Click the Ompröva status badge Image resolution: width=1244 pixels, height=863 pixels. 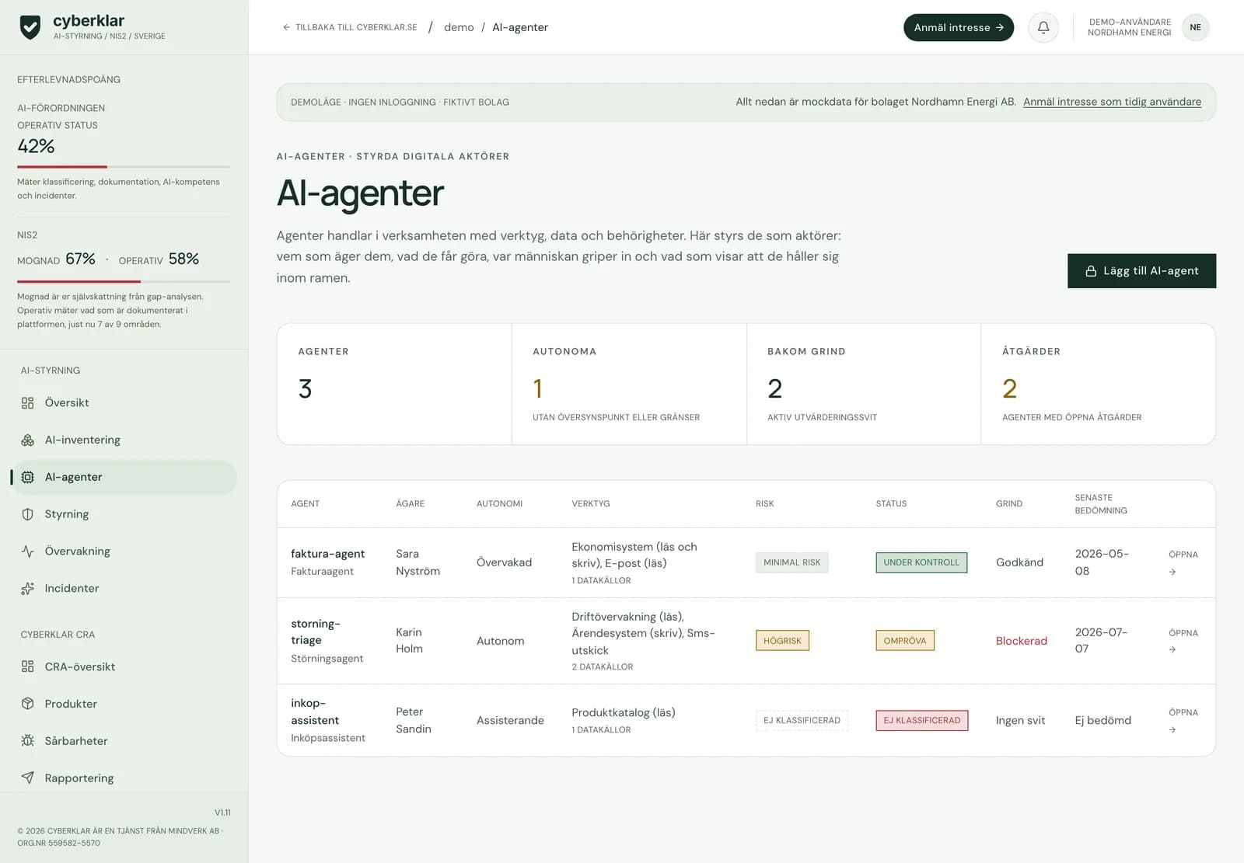click(x=905, y=641)
